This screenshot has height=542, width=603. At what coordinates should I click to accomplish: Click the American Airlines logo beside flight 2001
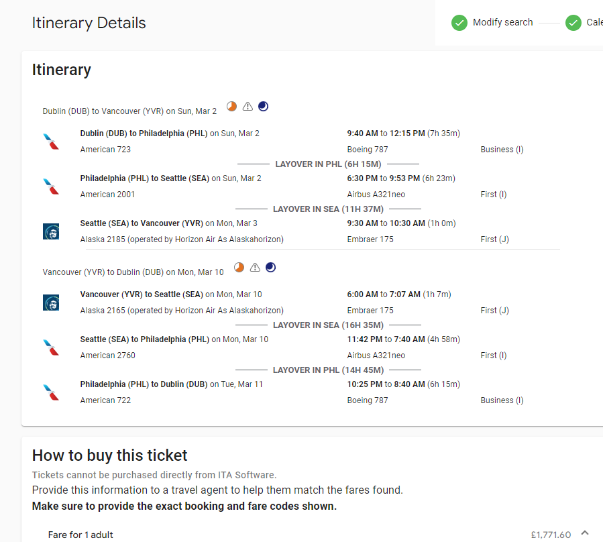pyautogui.click(x=51, y=186)
